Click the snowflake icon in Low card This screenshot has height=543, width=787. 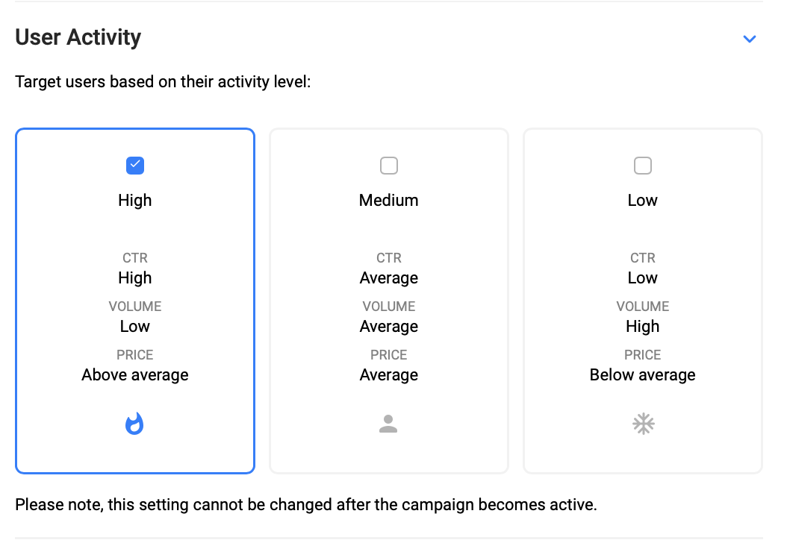(x=643, y=424)
